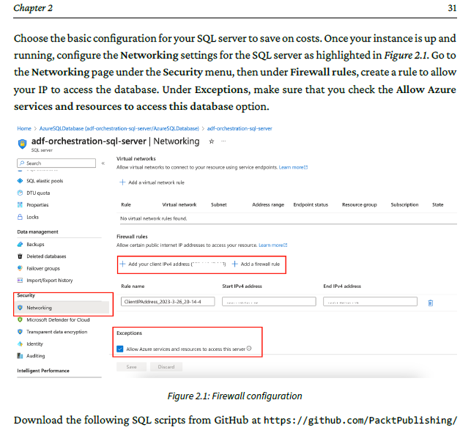Click the Microsoft Defender for Cloud icon
Screen dimensions: 471x433
[20, 319]
